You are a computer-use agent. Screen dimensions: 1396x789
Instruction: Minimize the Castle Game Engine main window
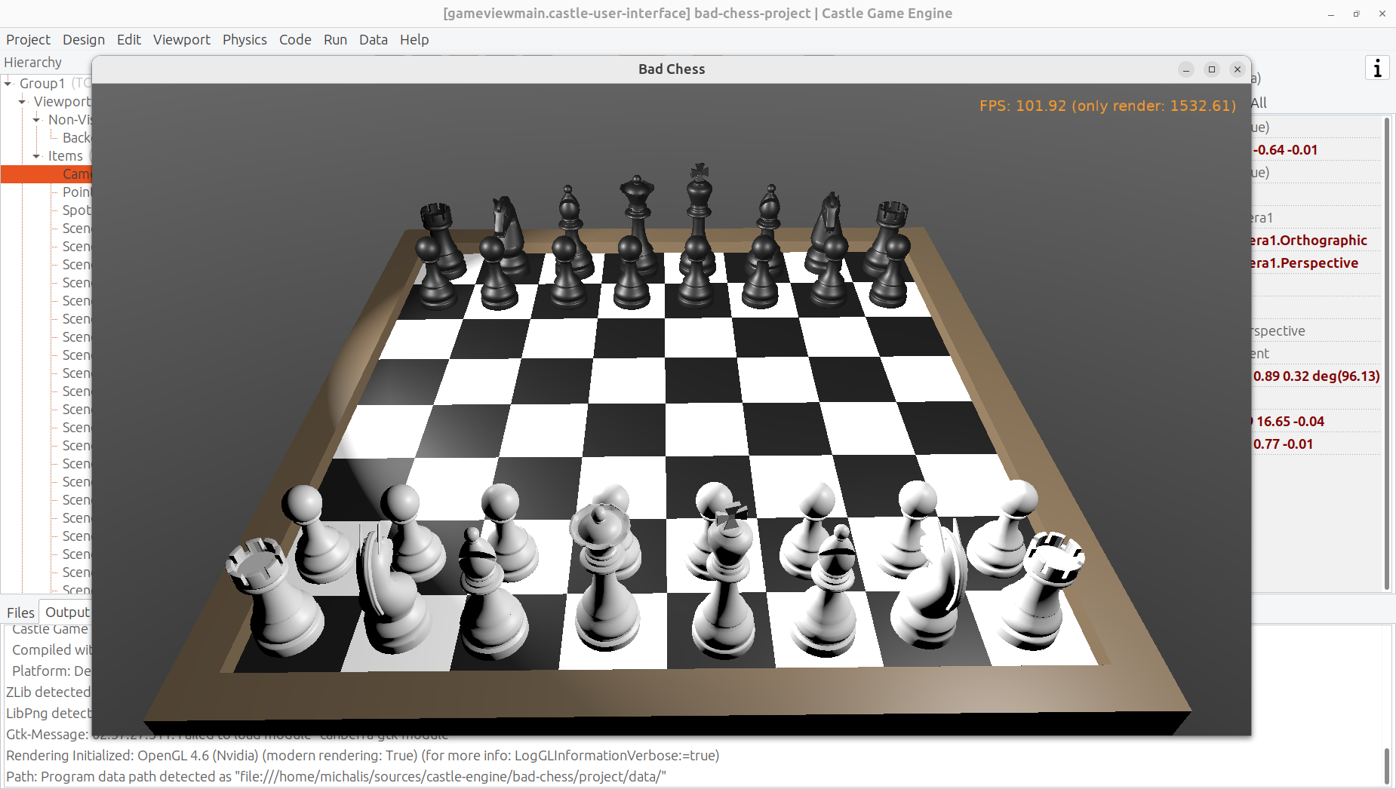1331,14
